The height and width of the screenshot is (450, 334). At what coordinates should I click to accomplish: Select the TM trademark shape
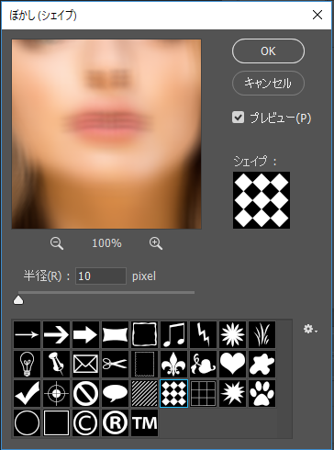tap(144, 422)
